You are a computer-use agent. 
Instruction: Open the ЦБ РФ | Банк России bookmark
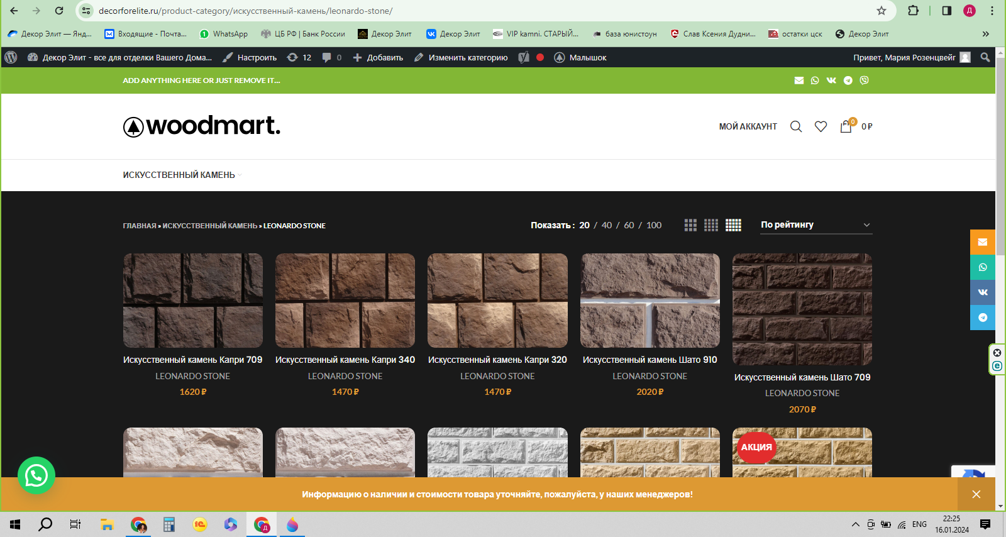click(x=303, y=34)
